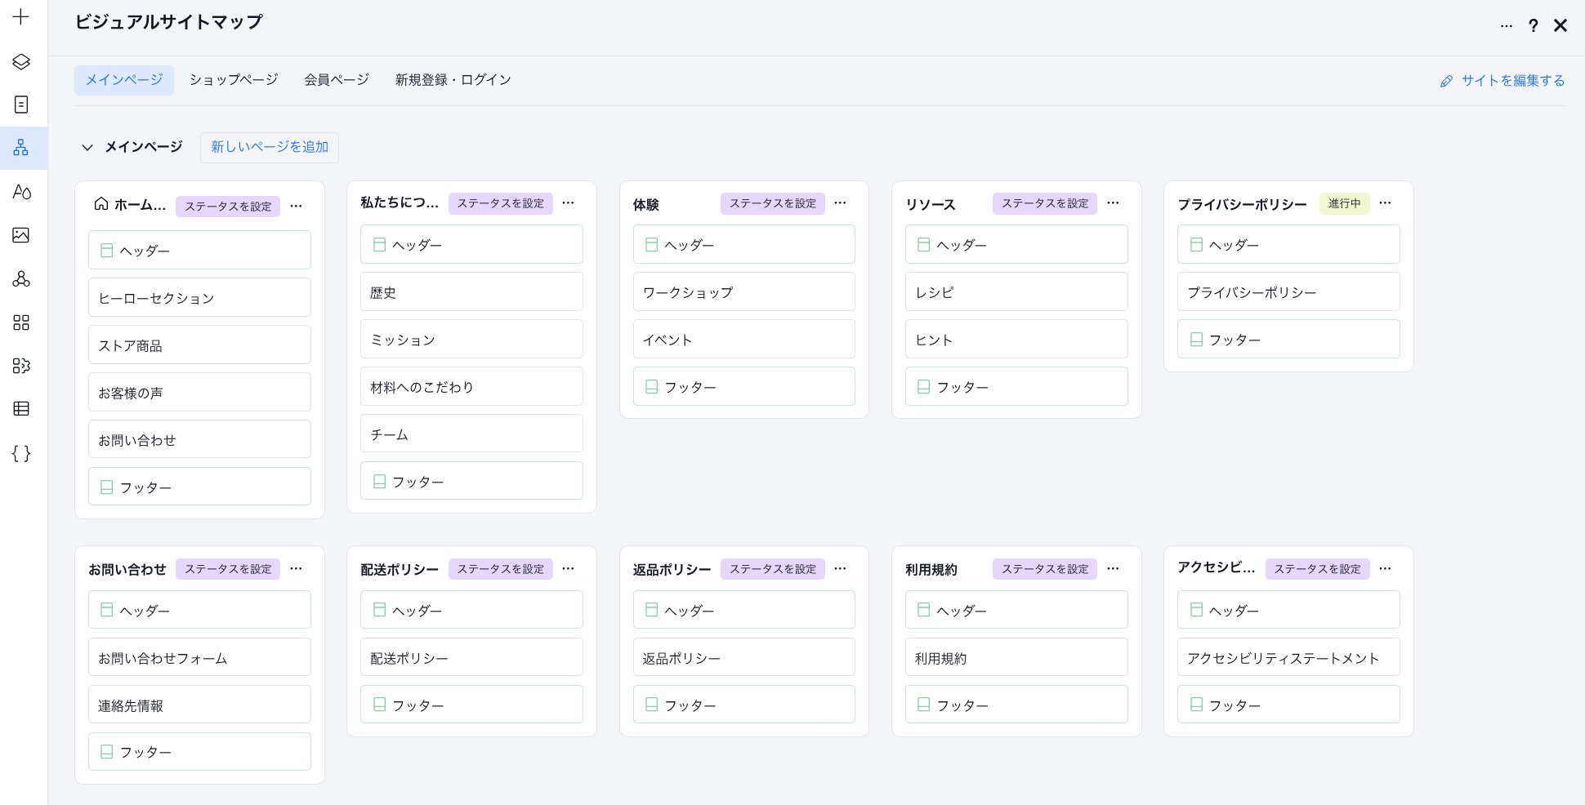
Task: Open the 返品ポリシー card three-dot menu
Action: [841, 569]
